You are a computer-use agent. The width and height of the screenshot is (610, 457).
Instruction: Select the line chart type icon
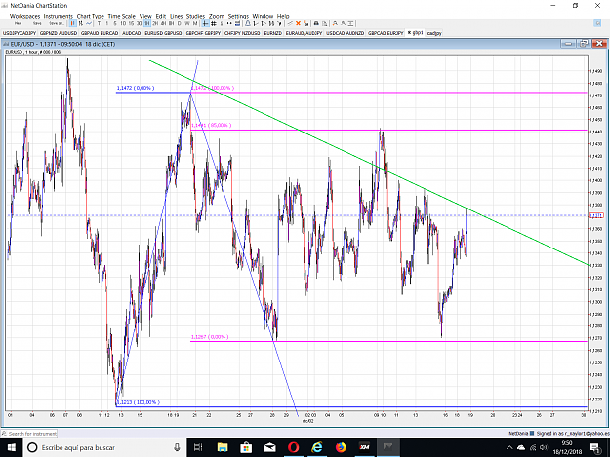[x=89, y=23]
